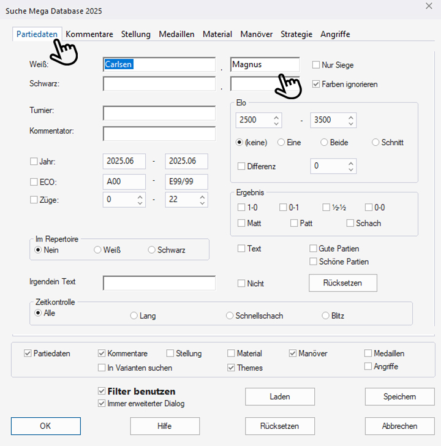Click into the Turnier text field
This screenshot has width=441, height=446.
159,113
